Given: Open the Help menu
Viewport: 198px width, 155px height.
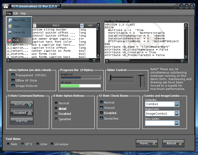Looking at the screenshot, I should click(23, 14).
